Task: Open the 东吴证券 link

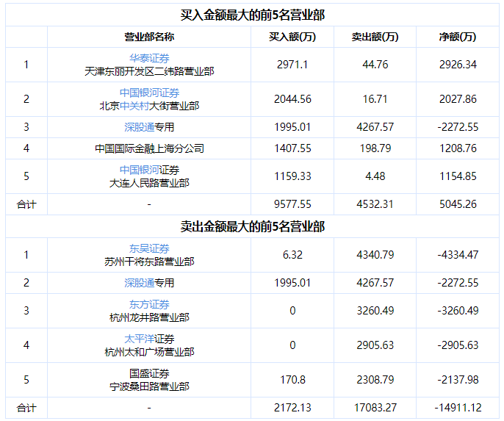Action: click(149, 248)
